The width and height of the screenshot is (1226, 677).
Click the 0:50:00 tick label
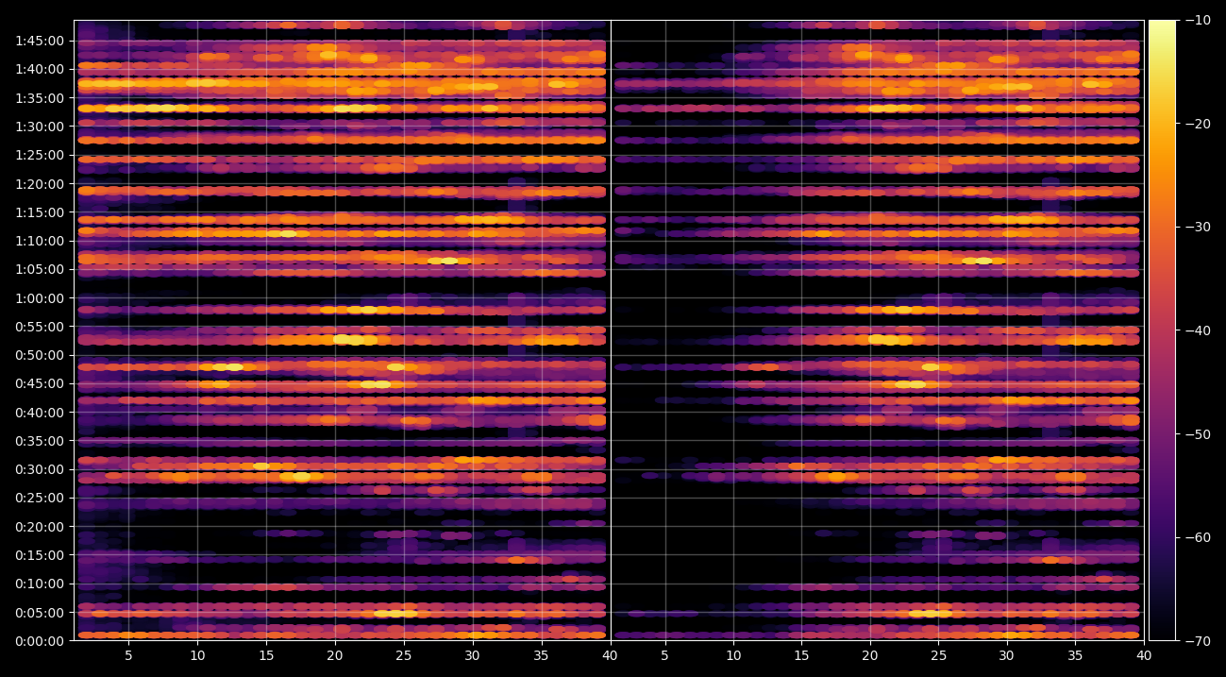tap(40, 355)
